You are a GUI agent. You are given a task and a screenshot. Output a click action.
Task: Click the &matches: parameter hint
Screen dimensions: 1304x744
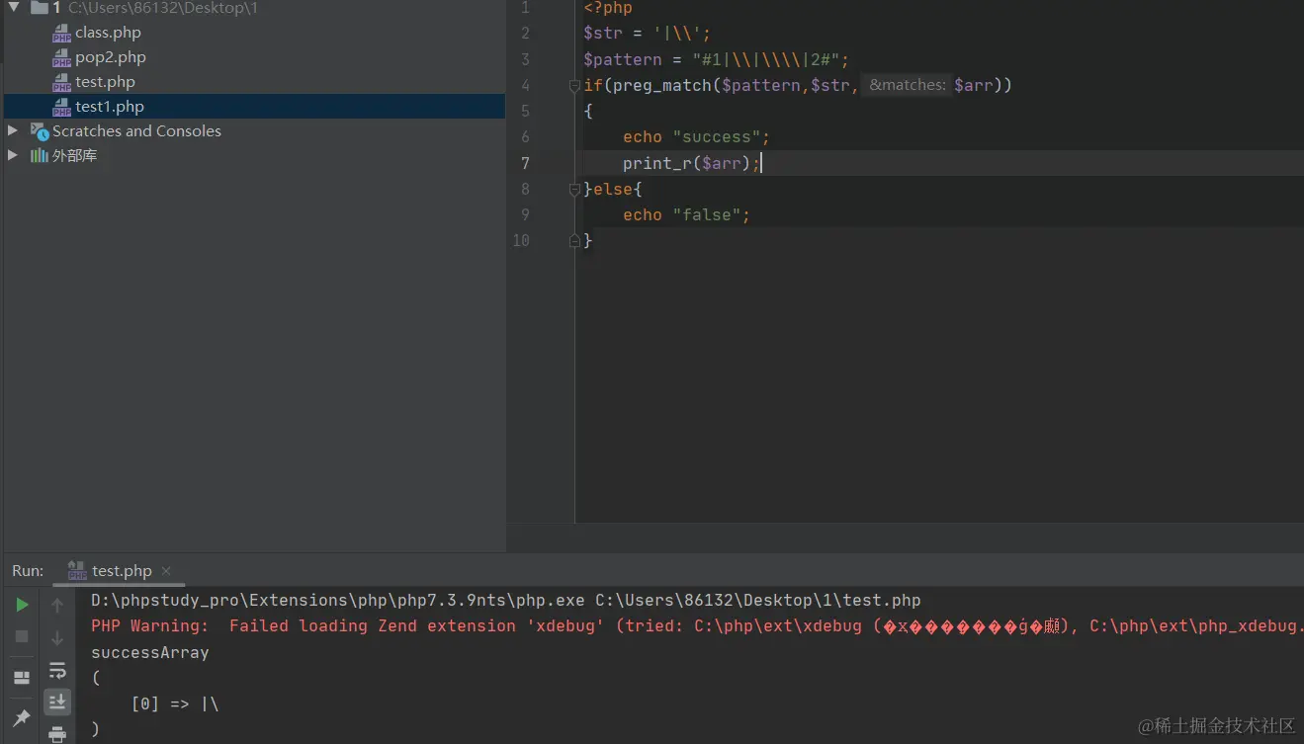(907, 85)
